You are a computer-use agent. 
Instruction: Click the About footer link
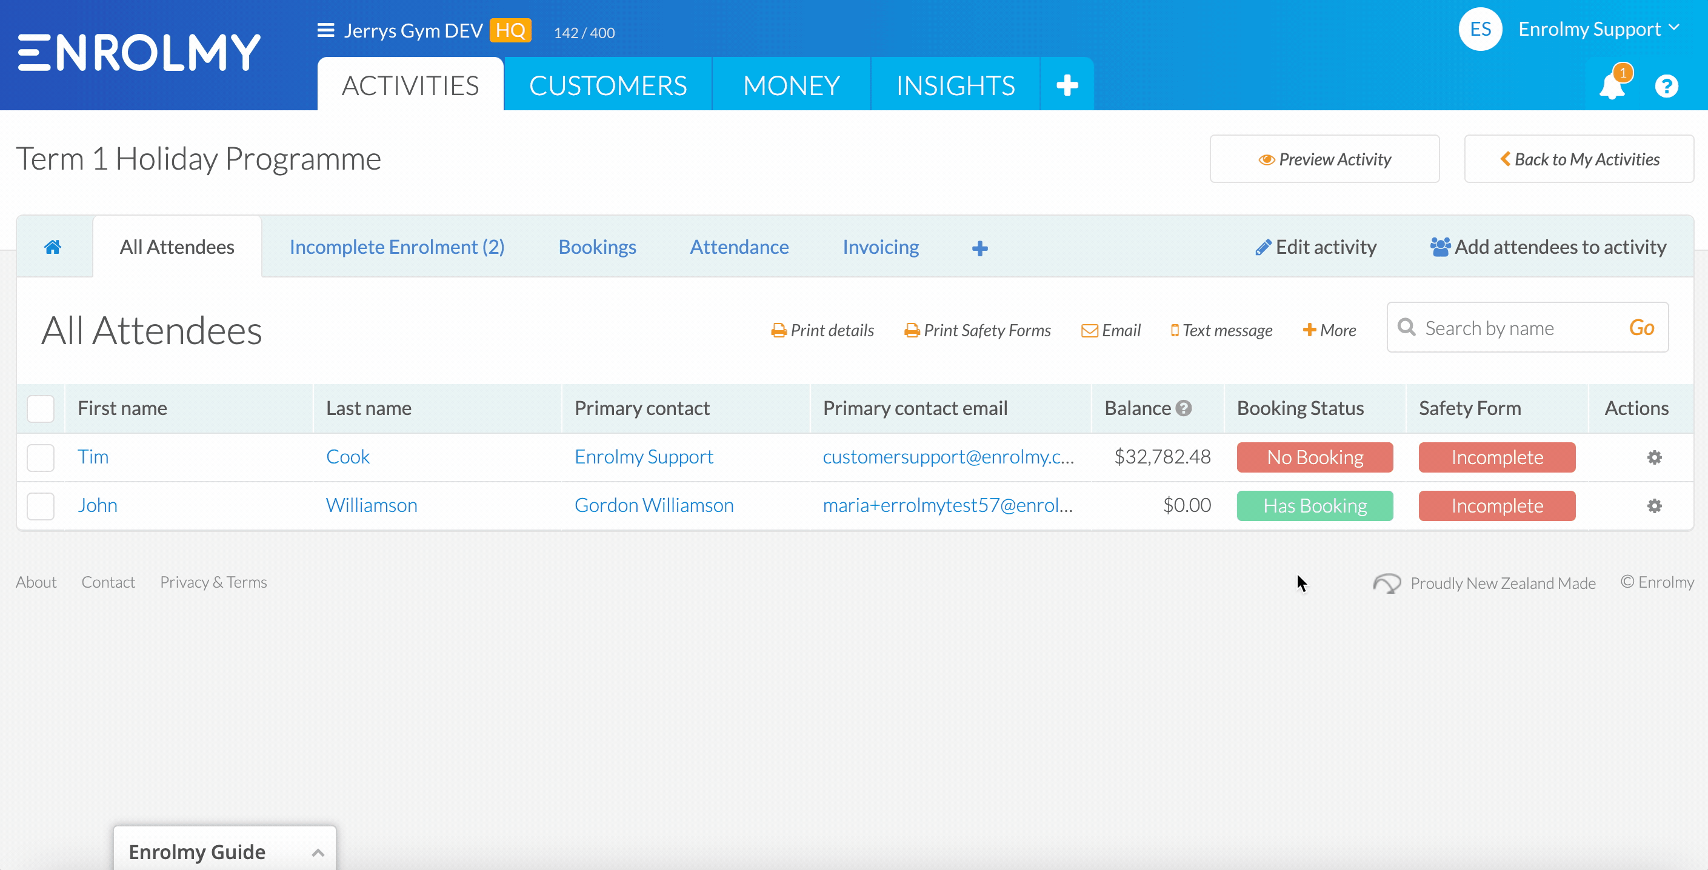click(x=36, y=582)
